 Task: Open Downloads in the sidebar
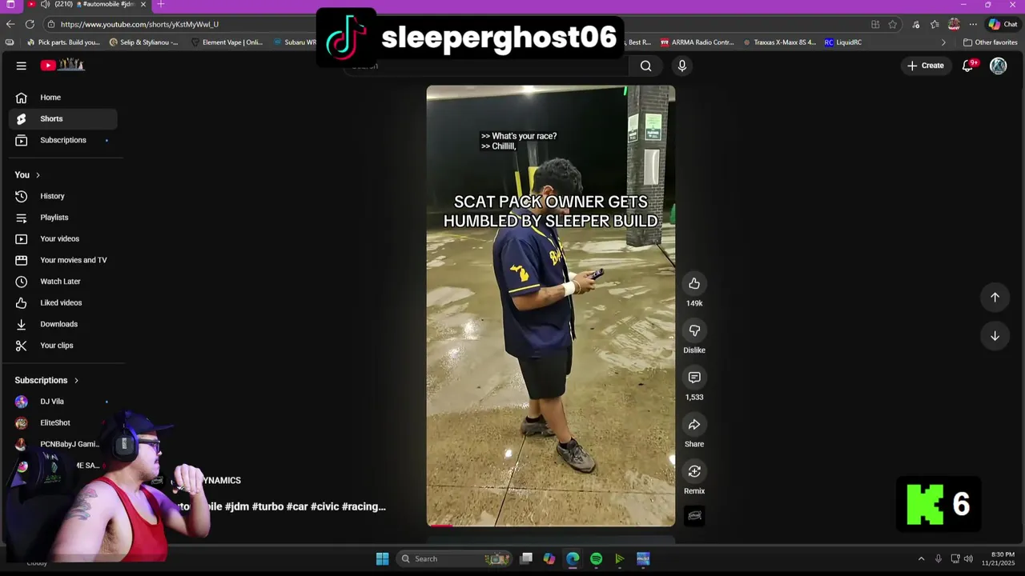click(x=63, y=324)
